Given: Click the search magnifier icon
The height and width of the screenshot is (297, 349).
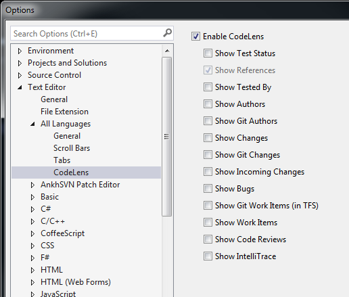Looking at the screenshot, I should [167, 33].
